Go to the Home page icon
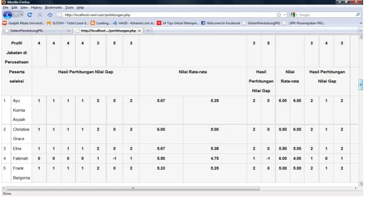 pos(50,15)
